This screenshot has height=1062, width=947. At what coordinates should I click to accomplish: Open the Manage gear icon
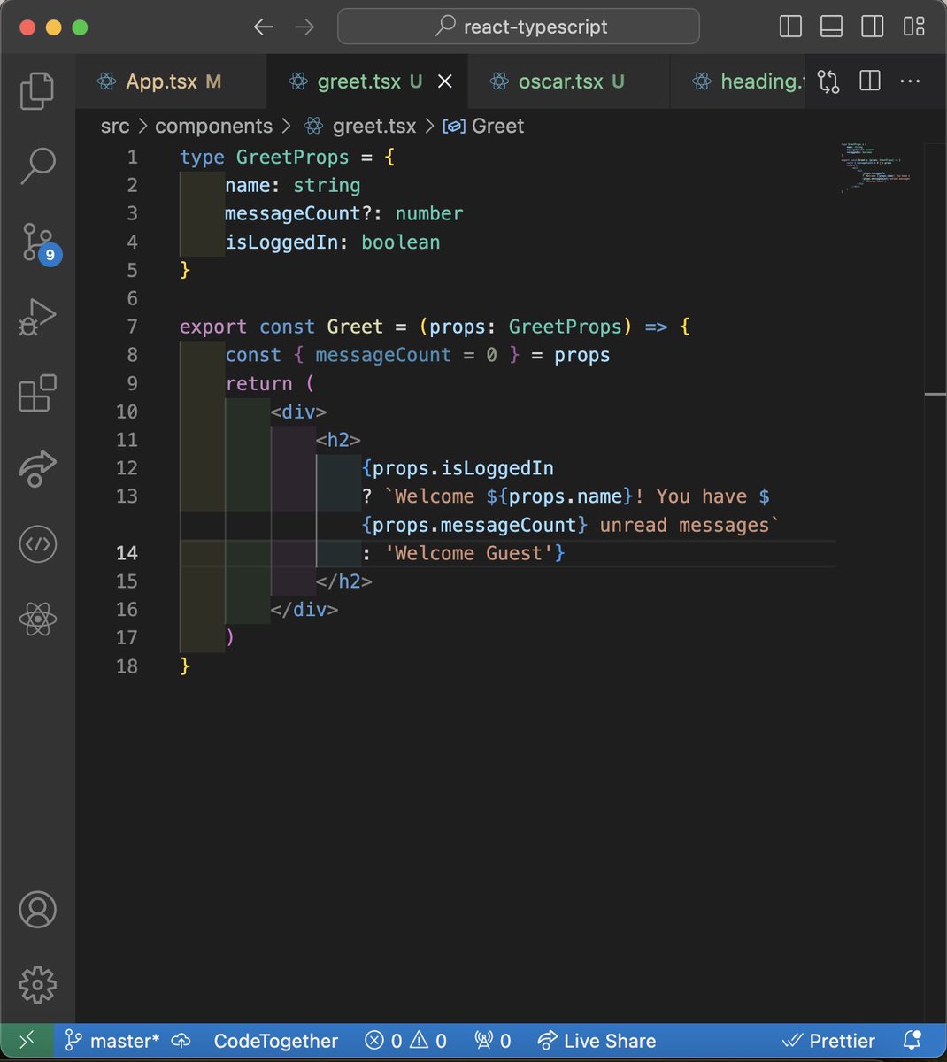pos(37,984)
